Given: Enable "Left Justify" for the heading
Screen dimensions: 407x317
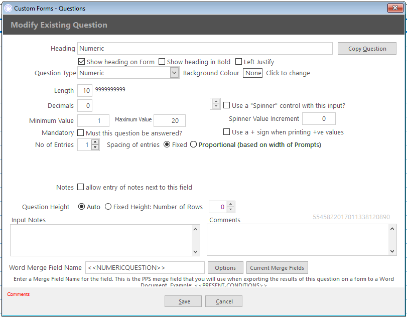Looking at the screenshot, I should point(238,62).
